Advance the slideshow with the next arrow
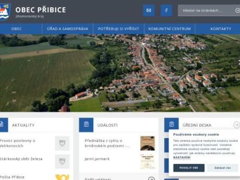 239,62
